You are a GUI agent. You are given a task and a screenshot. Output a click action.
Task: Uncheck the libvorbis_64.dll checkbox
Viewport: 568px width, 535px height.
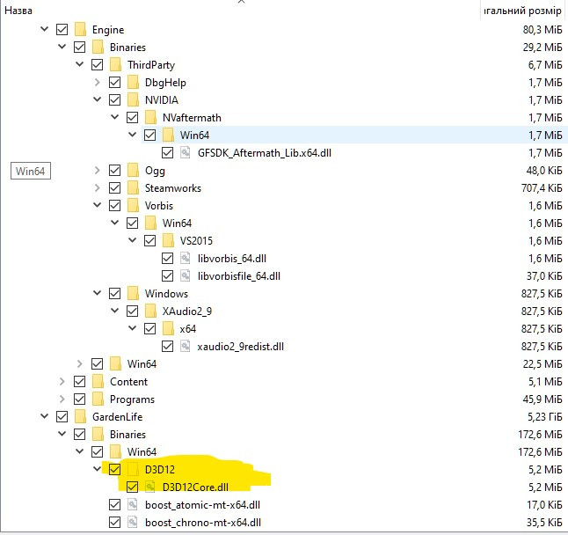coord(167,258)
